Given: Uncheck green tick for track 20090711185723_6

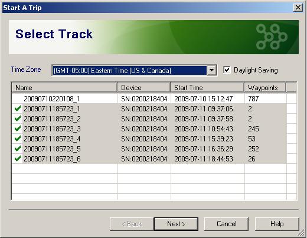Looking at the screenshot, I should click(x=18, y=158).
